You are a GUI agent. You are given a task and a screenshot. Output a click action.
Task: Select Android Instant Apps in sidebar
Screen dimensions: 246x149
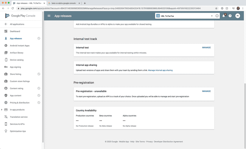coord(20,46)
